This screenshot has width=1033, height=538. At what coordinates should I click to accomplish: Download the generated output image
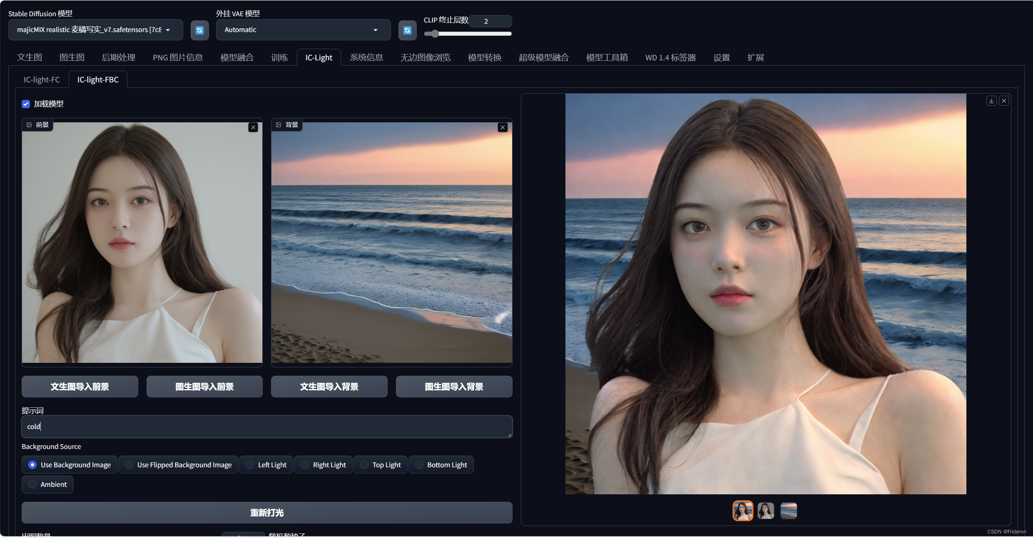click(991, 101)
